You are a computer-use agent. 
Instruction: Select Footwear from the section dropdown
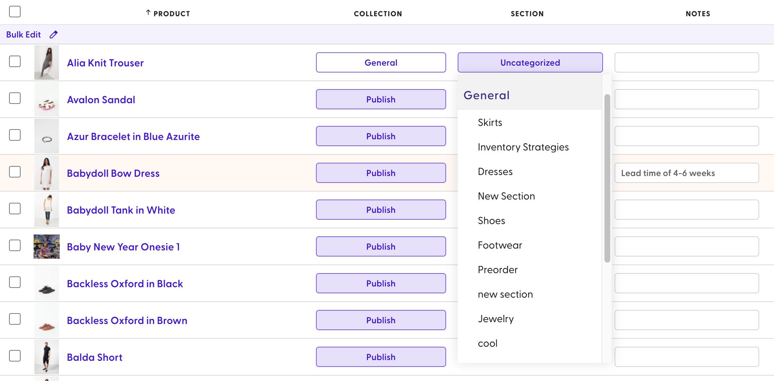click(500, 245)
